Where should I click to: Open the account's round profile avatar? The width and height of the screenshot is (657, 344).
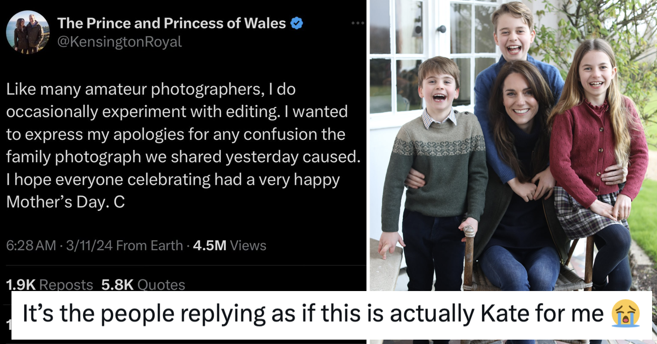tap(28, 32)
